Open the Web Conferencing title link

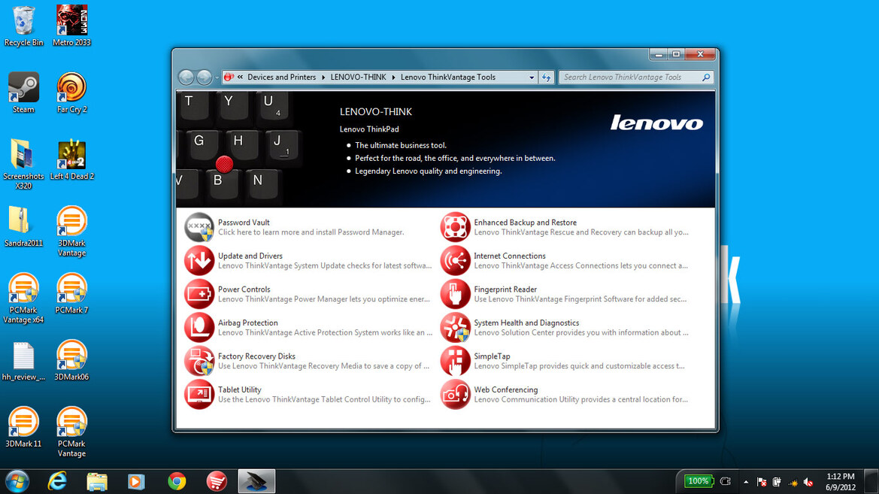pyautogui.click(x=505, y=389)
